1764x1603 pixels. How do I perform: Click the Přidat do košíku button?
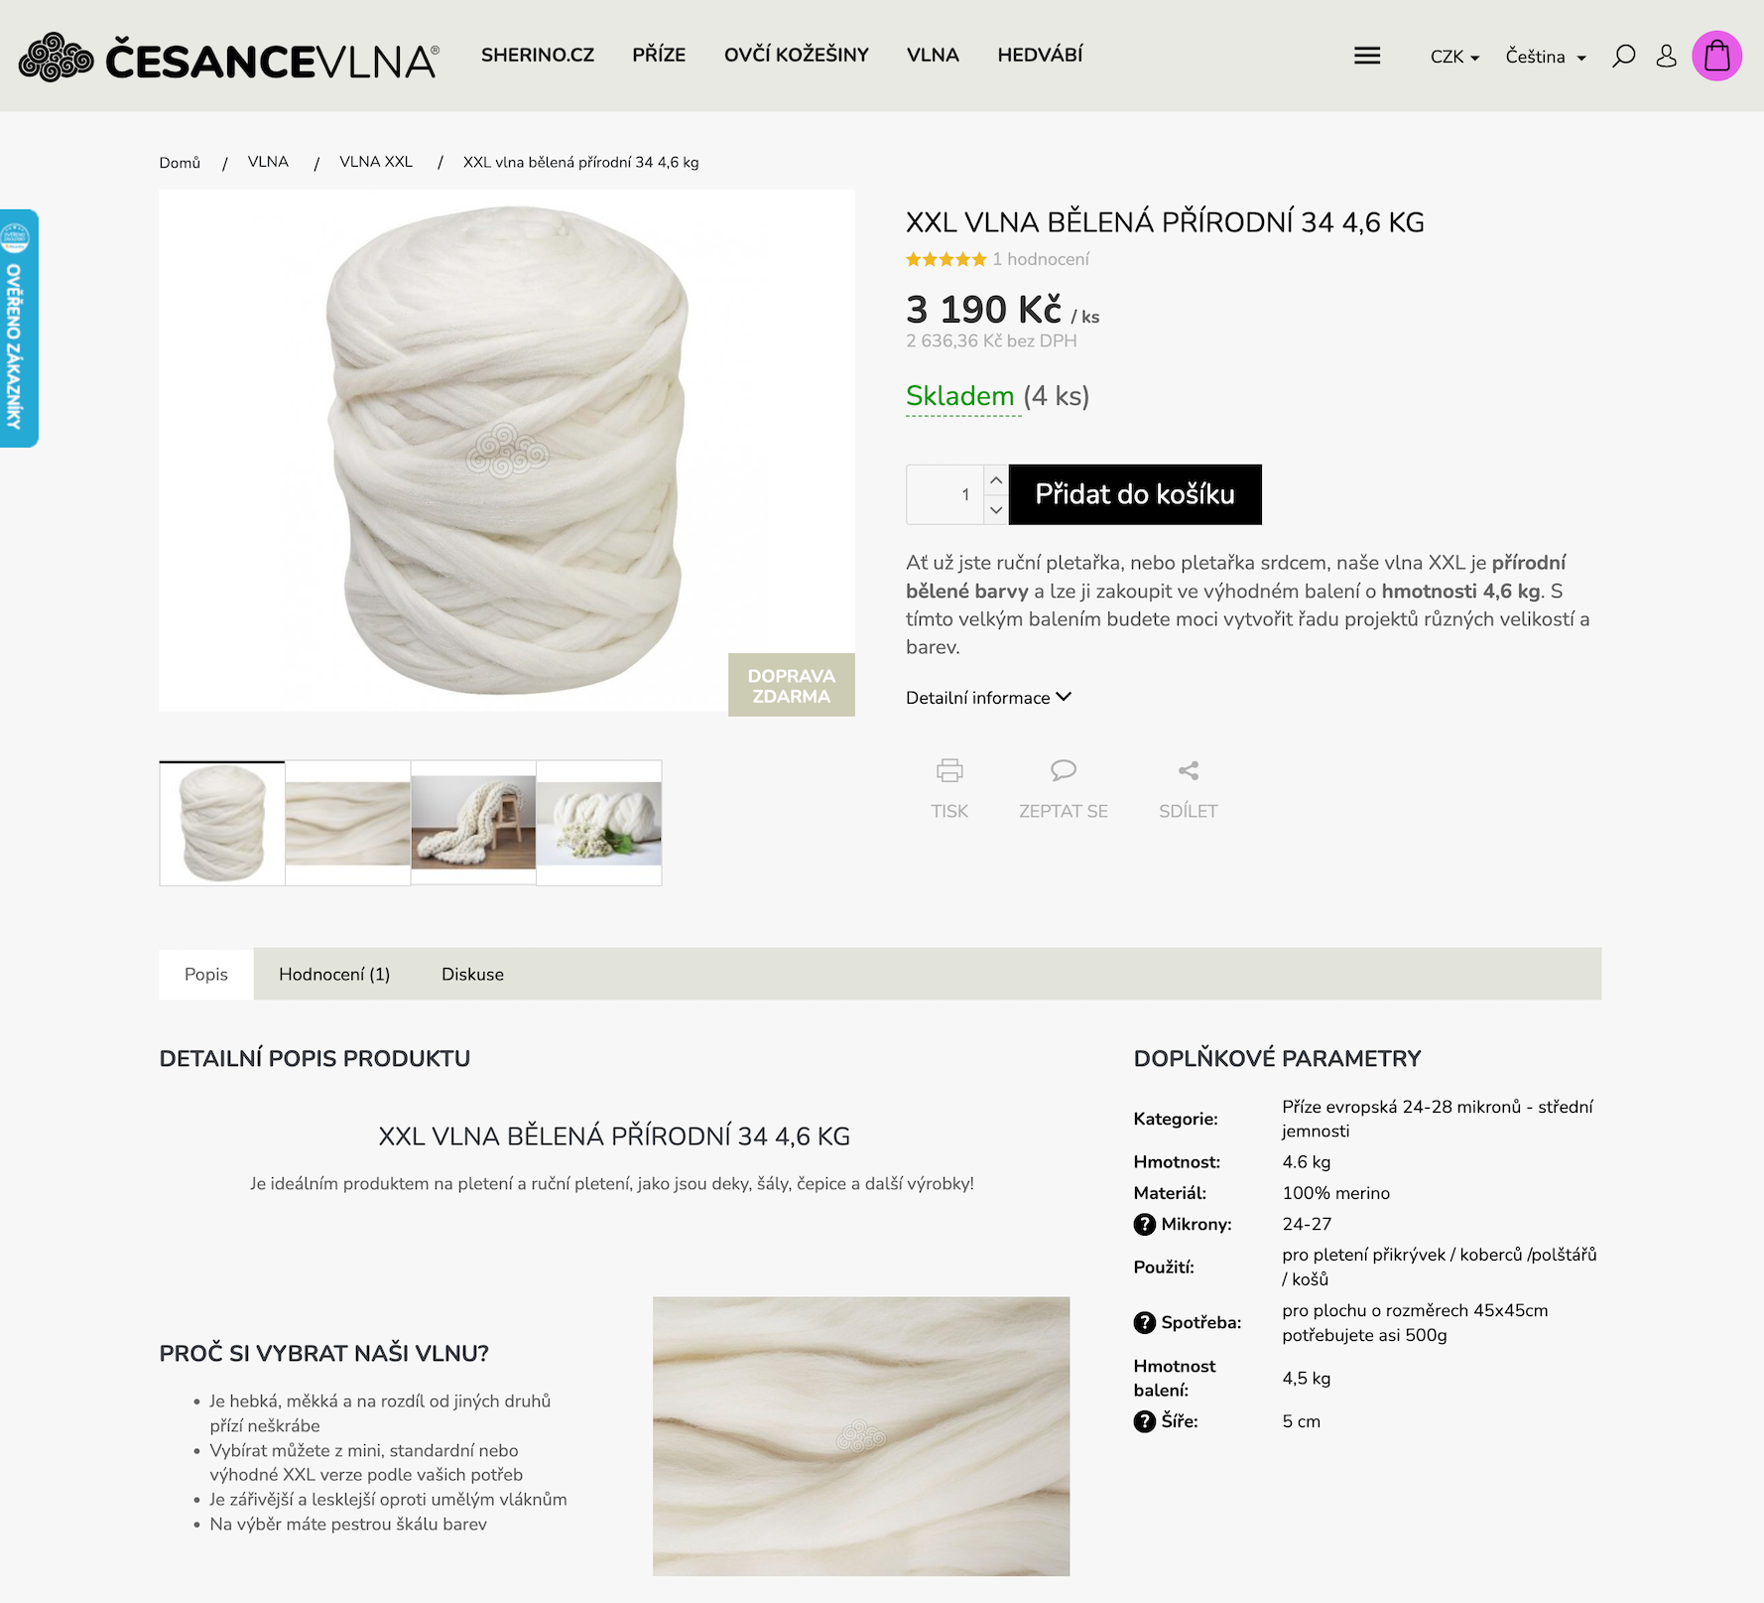tap(1135, 494)
